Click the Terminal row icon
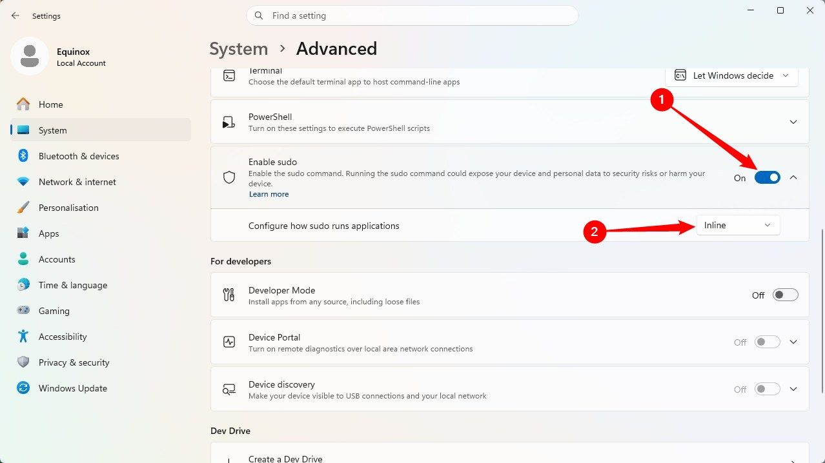The image size is (825, 463). point(229,75)
